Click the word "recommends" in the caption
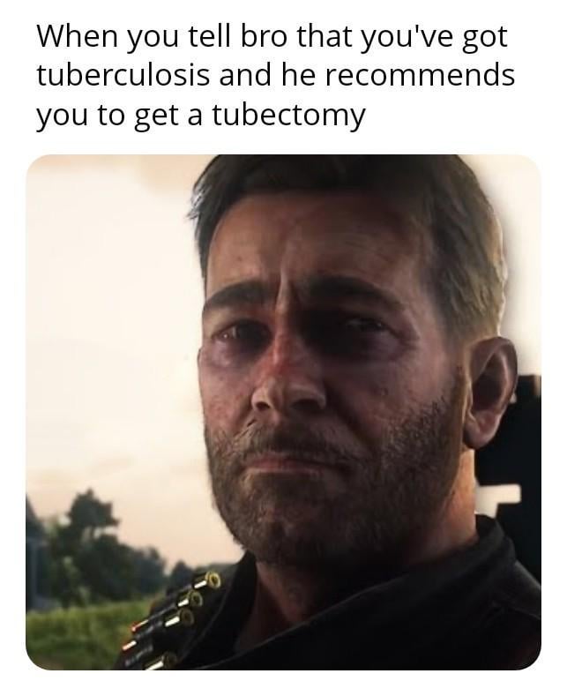This screenshot has height=696, width=567. (x=420, y=75)
